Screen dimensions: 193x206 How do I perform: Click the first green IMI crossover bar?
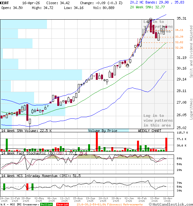(4, 187)
